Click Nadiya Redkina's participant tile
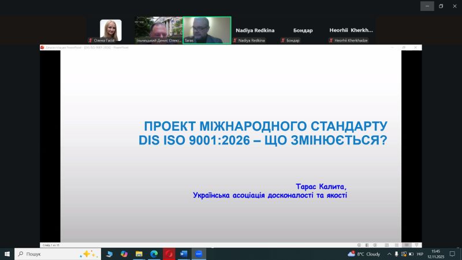The width and height of the screenshot is (462, 260). (255, 30)
